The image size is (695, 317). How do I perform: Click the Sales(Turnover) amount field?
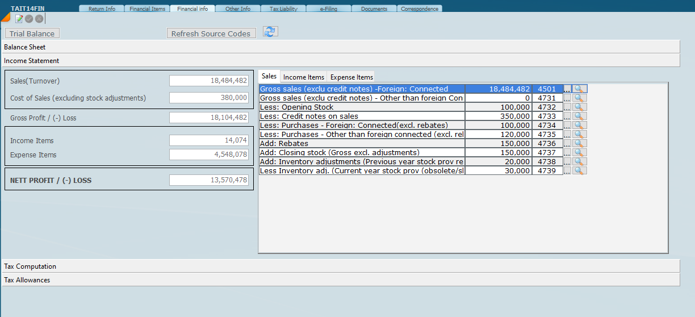[209, 81]
